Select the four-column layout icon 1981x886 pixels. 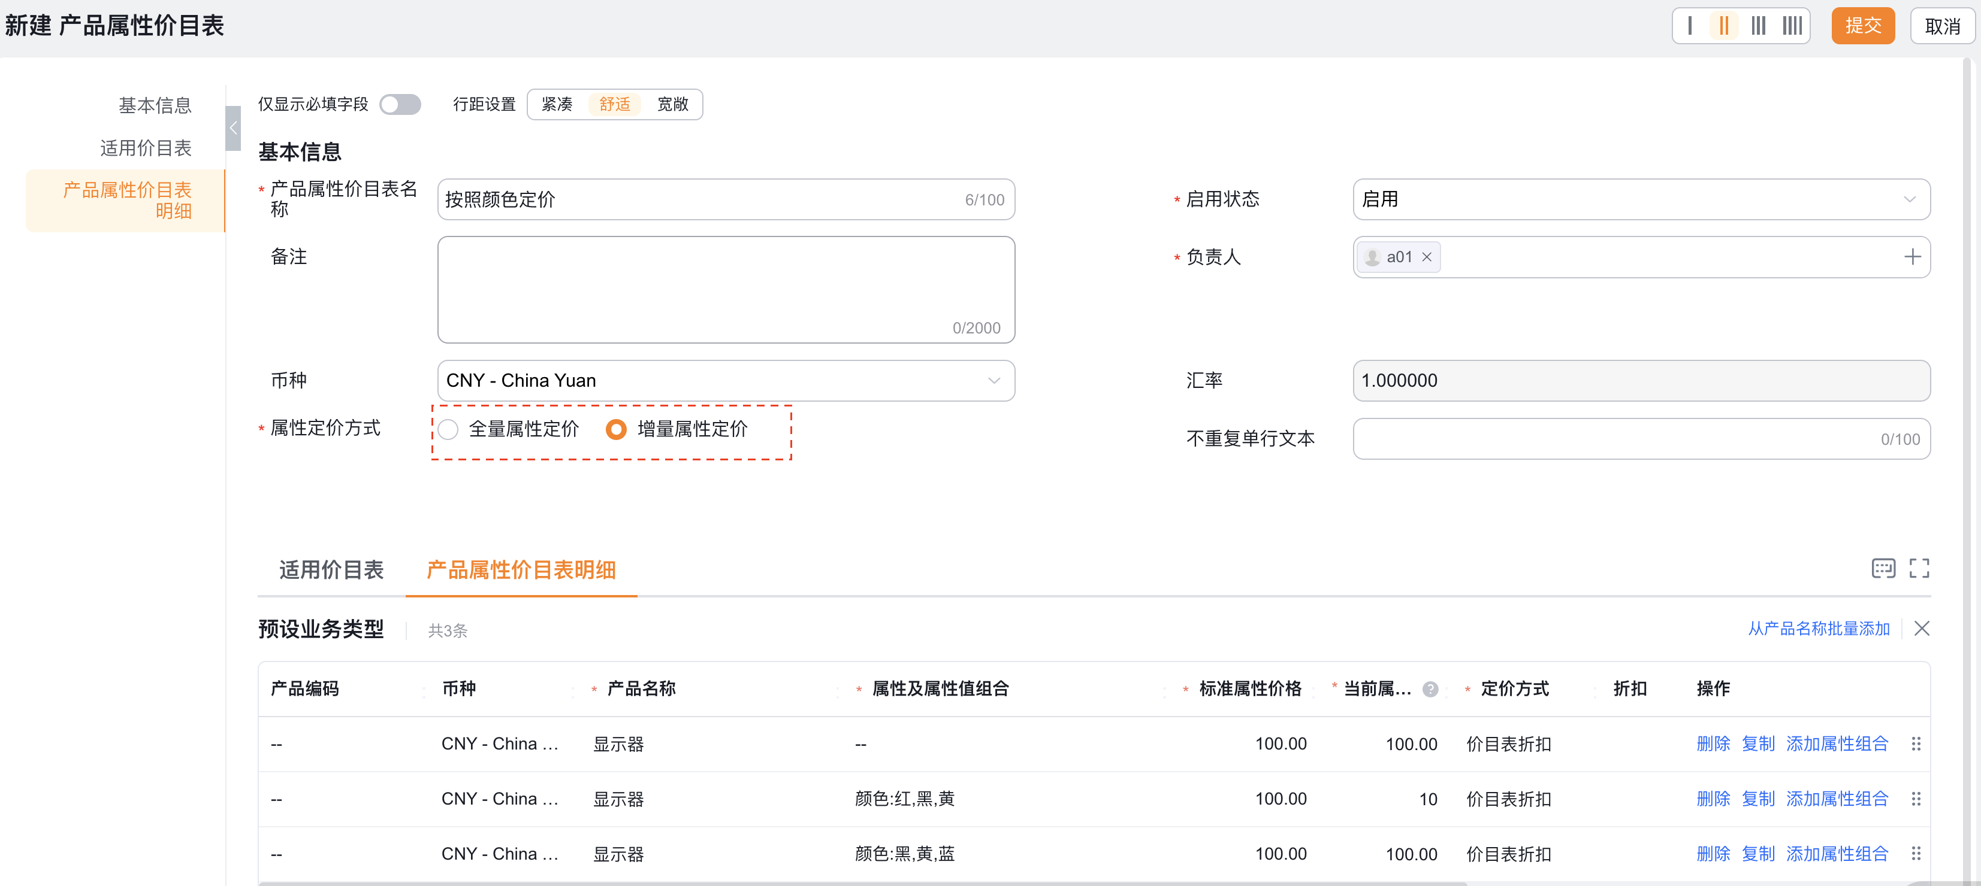1792,26
